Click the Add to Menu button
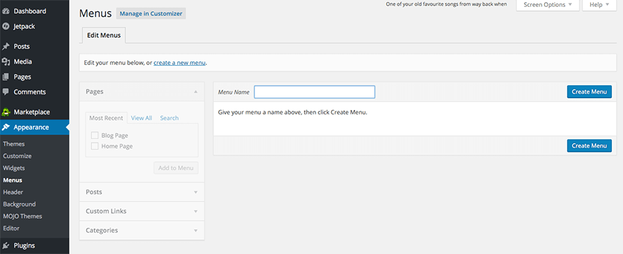 click(176, 167)
